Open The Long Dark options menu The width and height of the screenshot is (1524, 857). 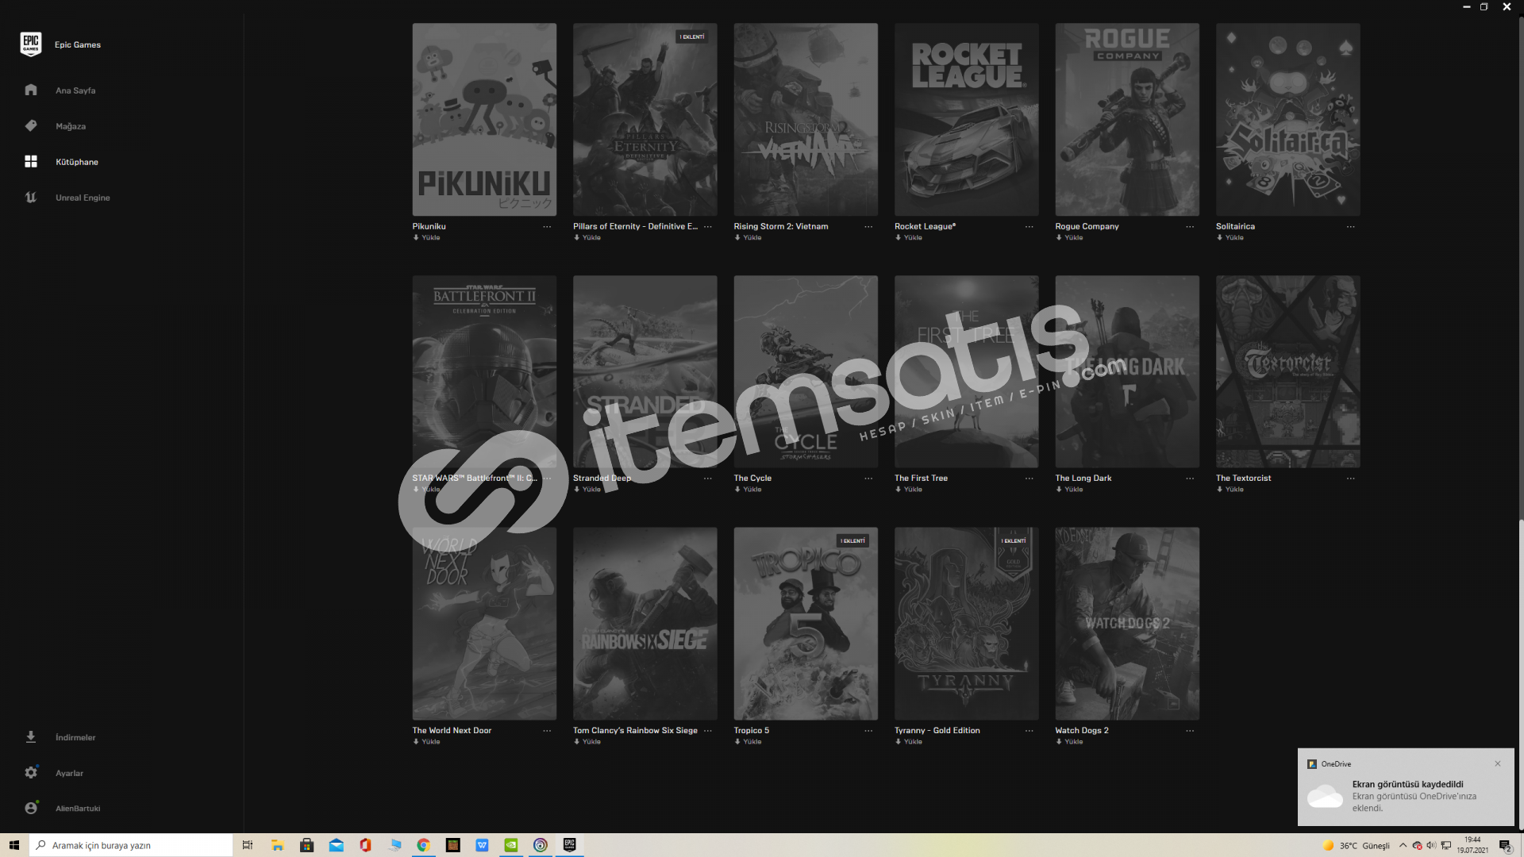pos(1190,478)
